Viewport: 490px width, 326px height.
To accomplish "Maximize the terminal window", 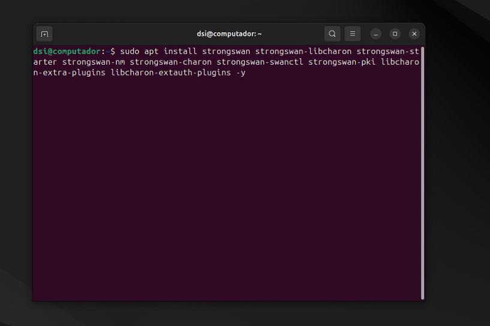I will pyautogui.click(x=395, y=34).
